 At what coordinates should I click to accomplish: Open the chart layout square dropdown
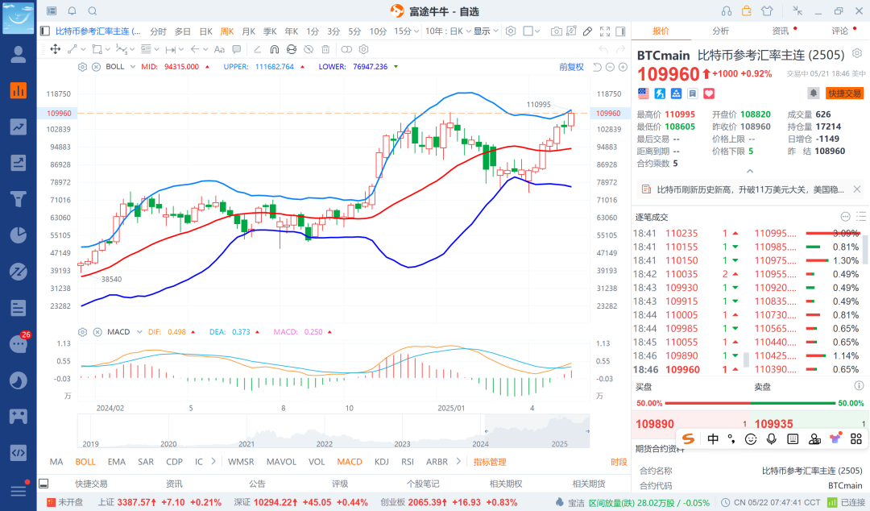tap(532, 31)
